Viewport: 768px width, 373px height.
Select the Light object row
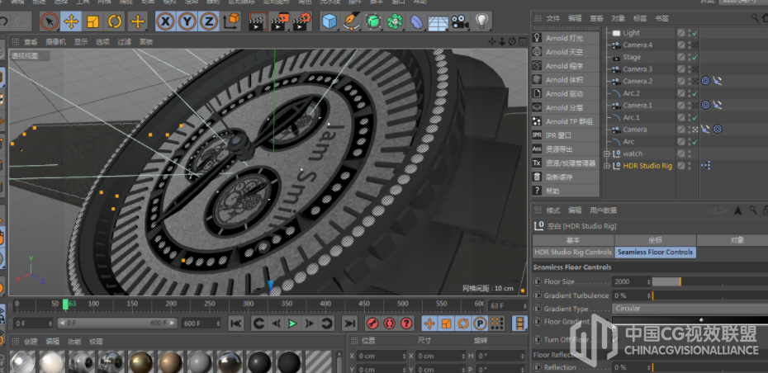[x=632, y=33]
